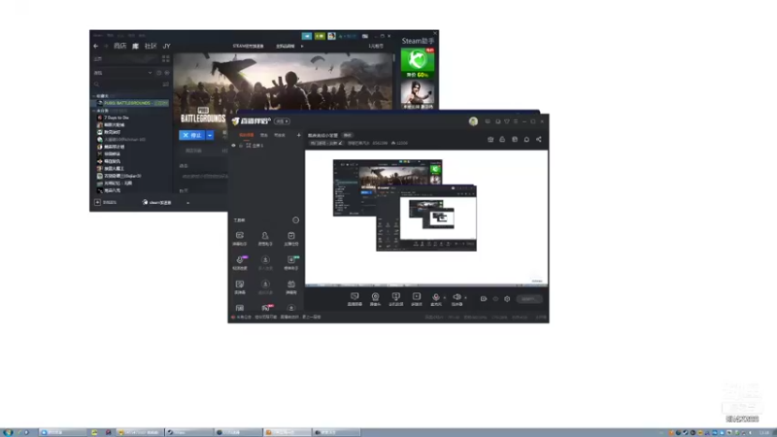Click the green button in Steam header
Screen dimensions: 777x437
pos(320,36)
